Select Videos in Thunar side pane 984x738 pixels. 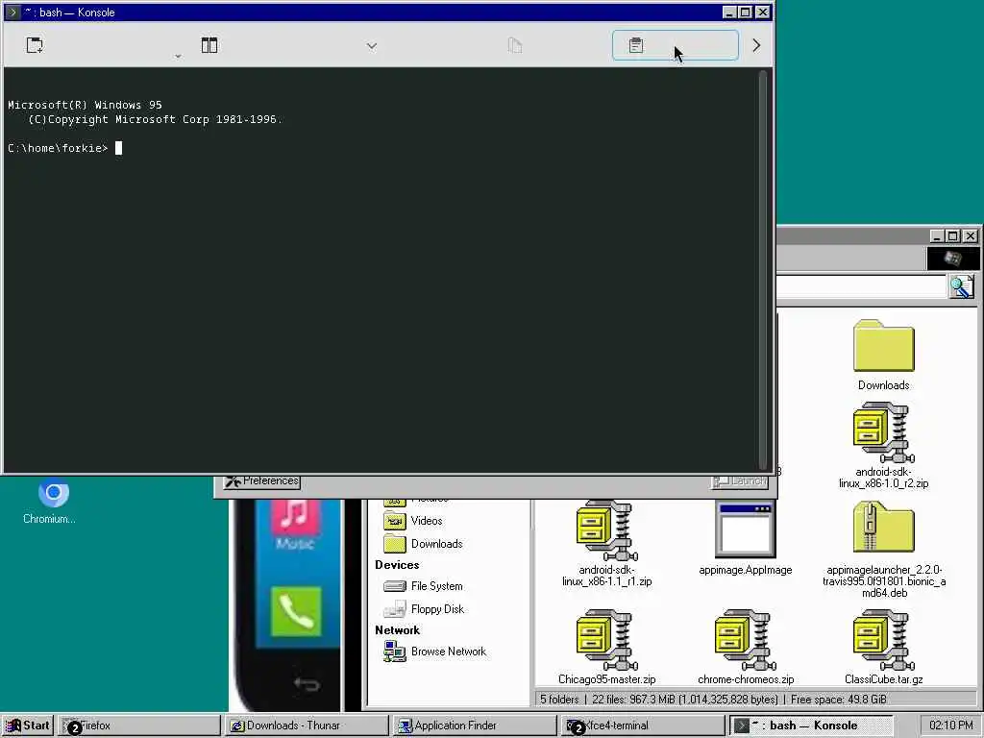[427, 521]
